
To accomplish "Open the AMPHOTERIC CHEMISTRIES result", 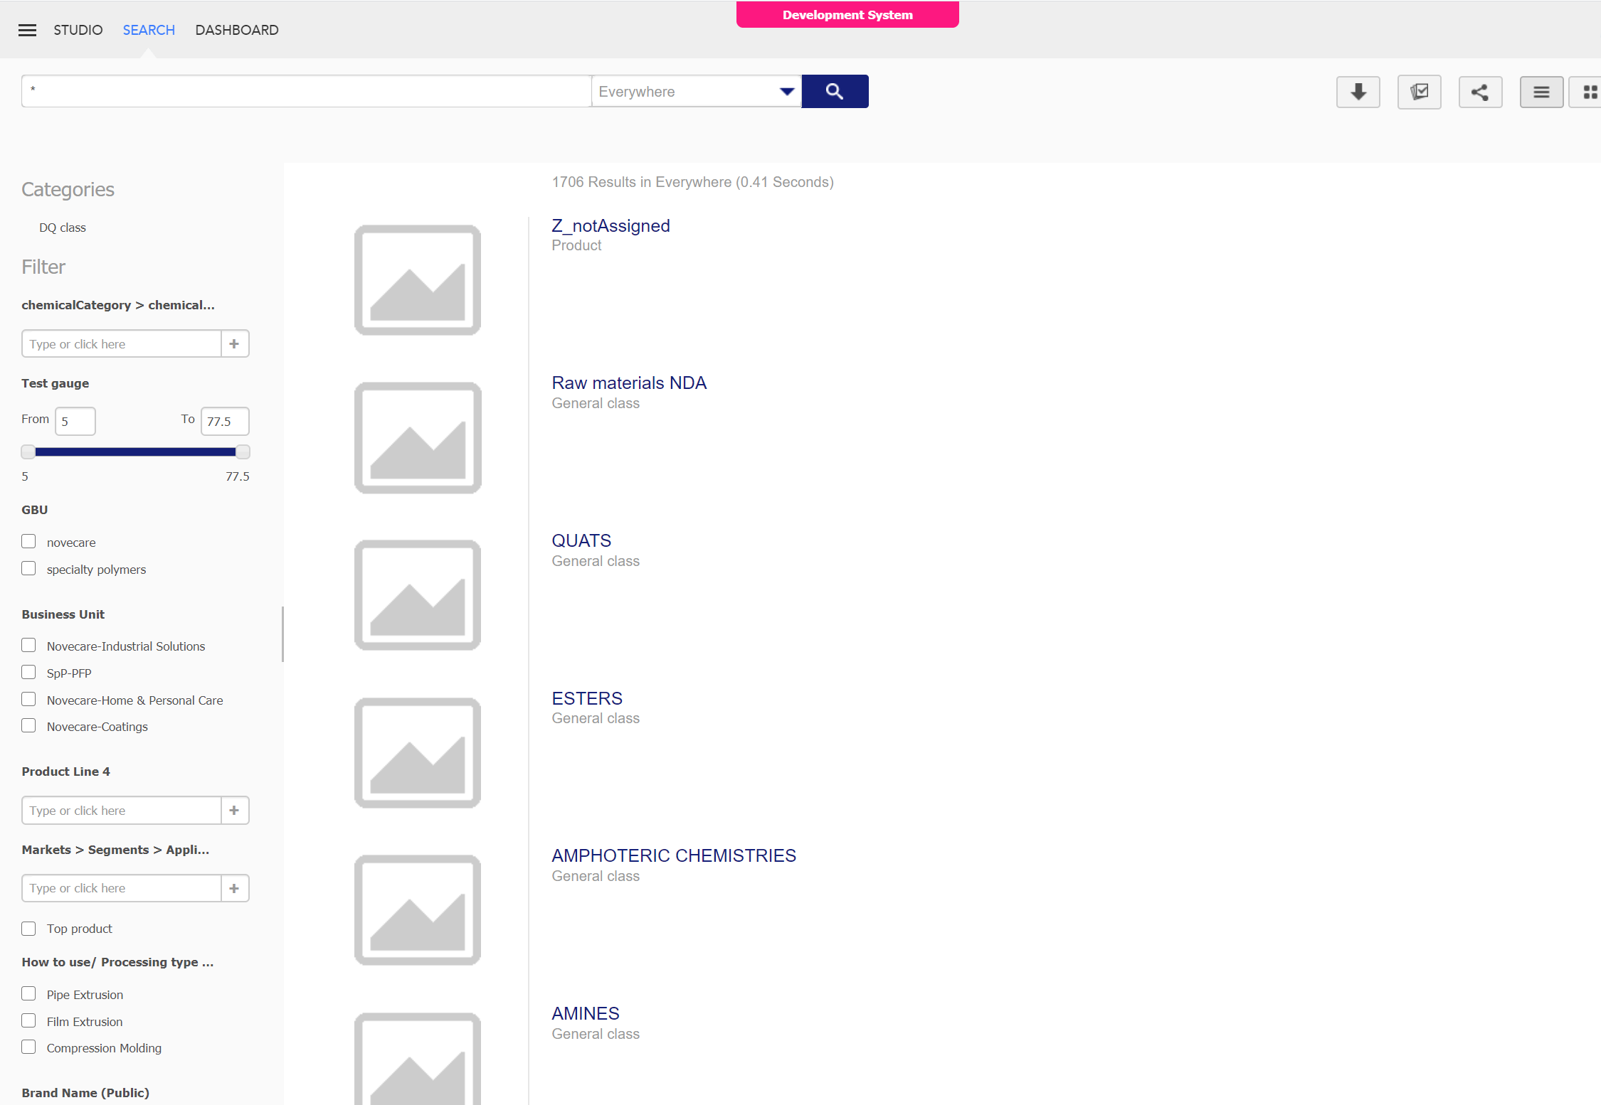I will coord(674,855).
